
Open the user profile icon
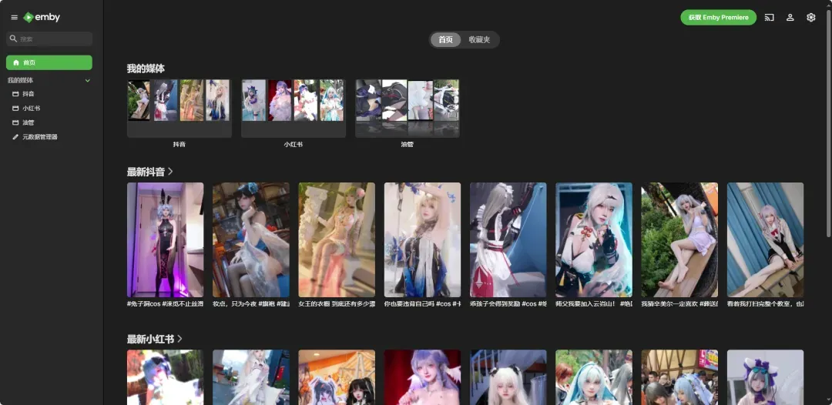790,18
